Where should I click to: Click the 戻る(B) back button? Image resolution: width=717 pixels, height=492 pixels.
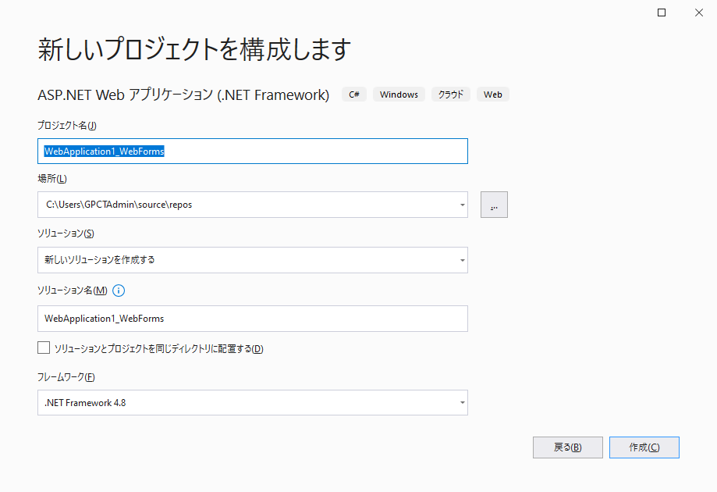point(567,447)
